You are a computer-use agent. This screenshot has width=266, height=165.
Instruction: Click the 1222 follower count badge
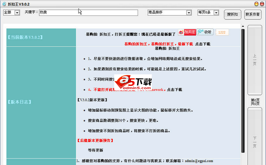[222, 32]
